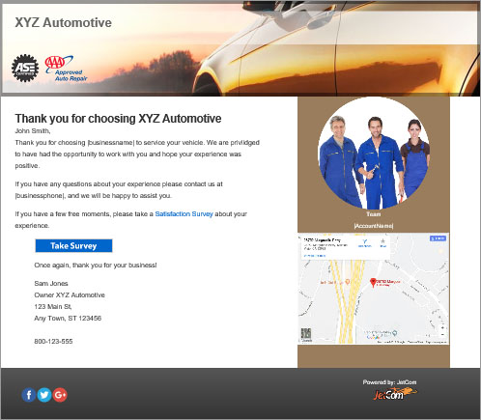
Task: Click the blue sign-in button on map
Action: pos(438,238)
